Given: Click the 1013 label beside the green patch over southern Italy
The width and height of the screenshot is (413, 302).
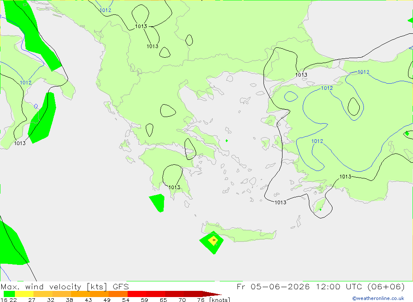Looking at the screenshot, I should point(20,143).
